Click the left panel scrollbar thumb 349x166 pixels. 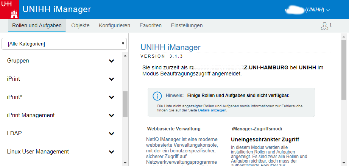[x=125, y=104]
